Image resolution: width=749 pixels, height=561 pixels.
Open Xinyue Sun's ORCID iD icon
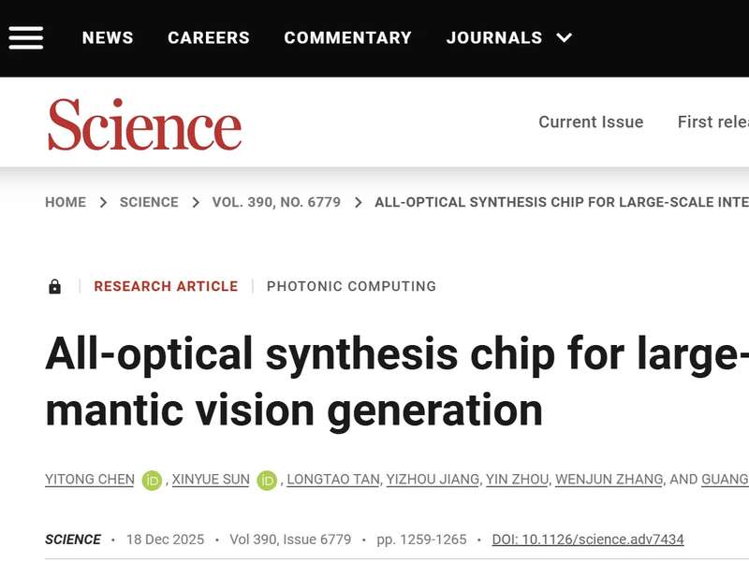[267, 481]
